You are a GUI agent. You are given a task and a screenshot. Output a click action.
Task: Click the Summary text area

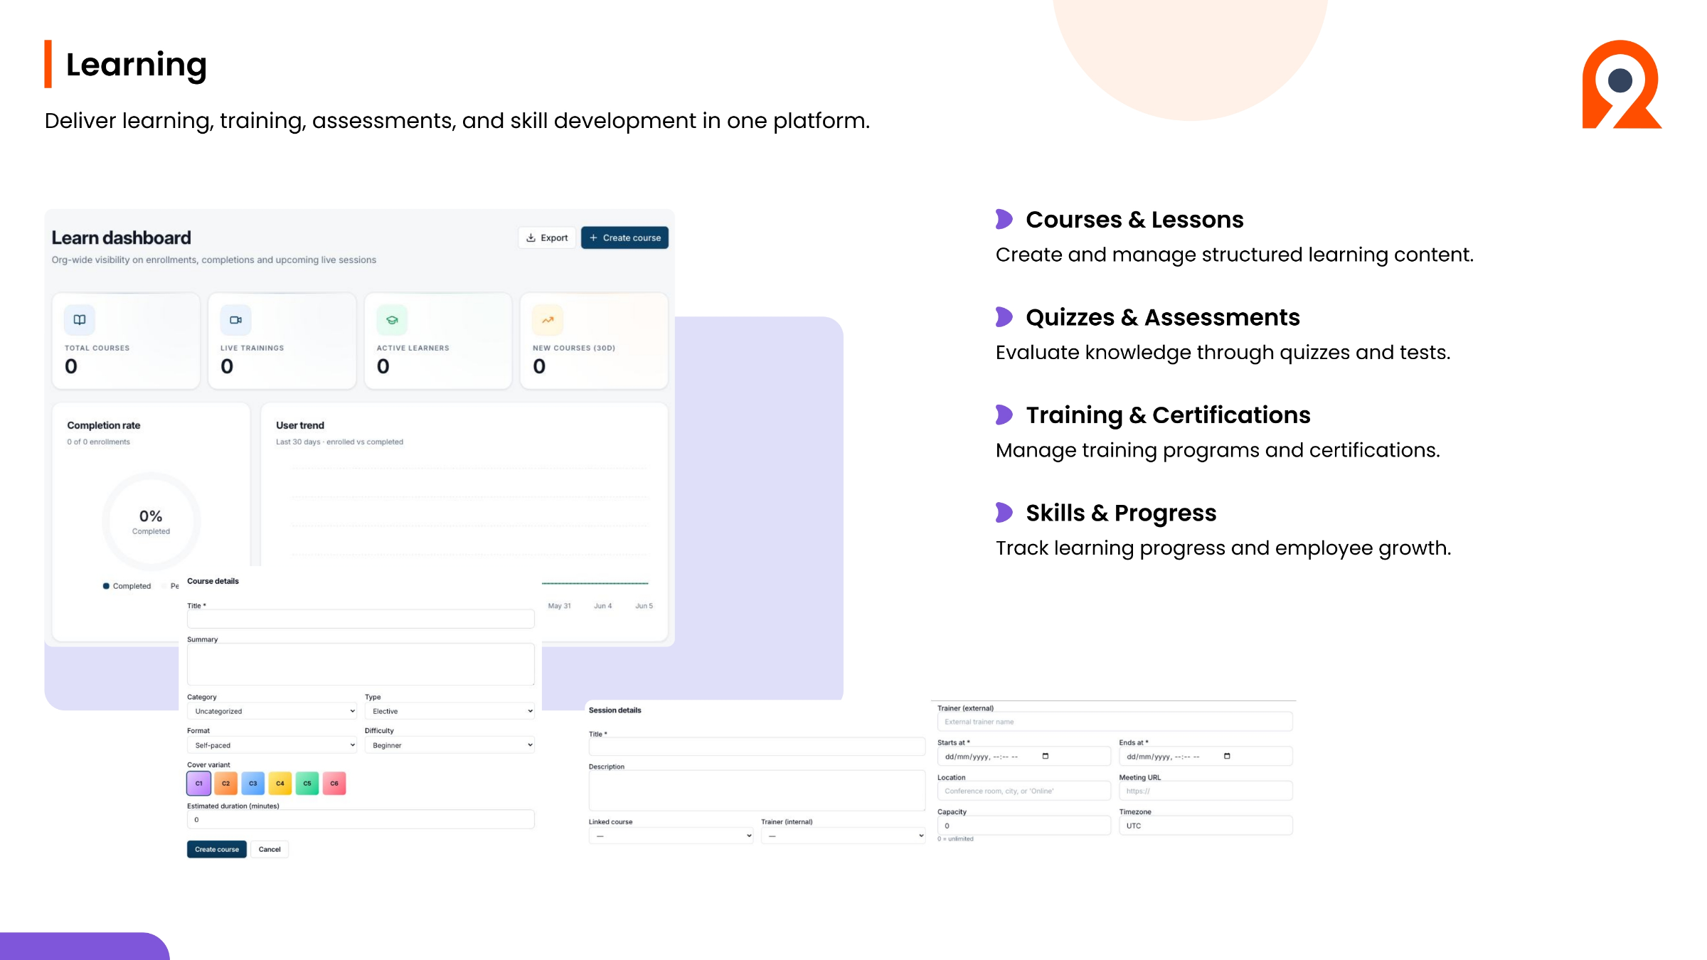[x=361, y=664]
